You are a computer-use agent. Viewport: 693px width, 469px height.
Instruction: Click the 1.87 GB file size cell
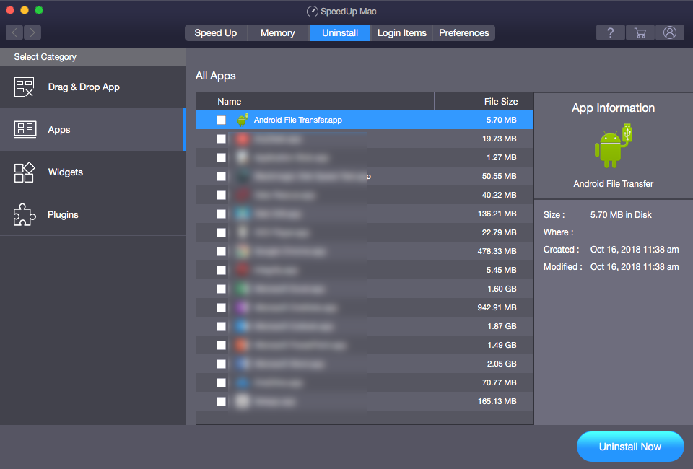pyautogui.click(x=502, y=326)
